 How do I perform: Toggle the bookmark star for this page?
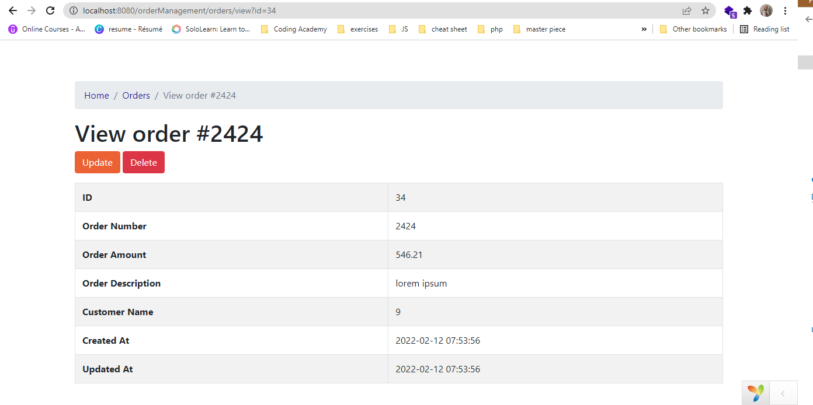(x=706, y=10)
